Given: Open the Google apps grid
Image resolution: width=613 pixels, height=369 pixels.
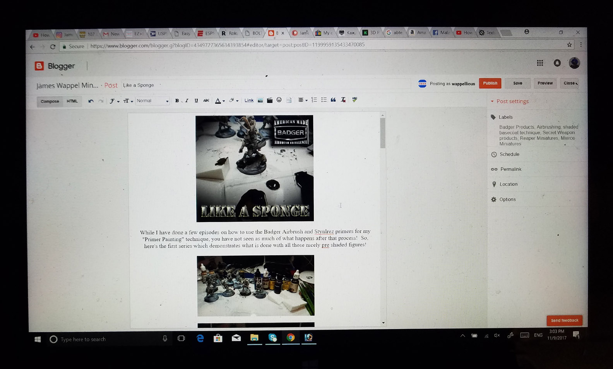Looking at the screenshot, I should click(x=540, y=63).
